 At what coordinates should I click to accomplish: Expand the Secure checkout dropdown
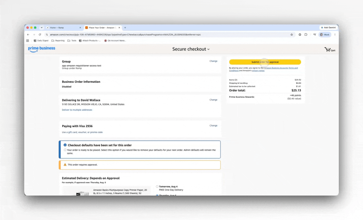pos(191,49)
